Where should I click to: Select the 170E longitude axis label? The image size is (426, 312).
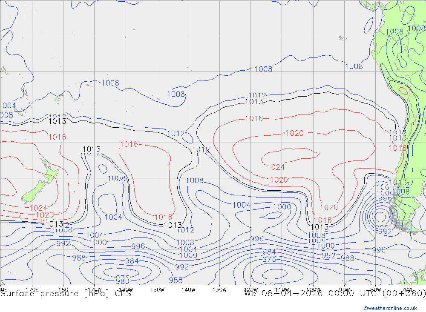click(32, 289)
